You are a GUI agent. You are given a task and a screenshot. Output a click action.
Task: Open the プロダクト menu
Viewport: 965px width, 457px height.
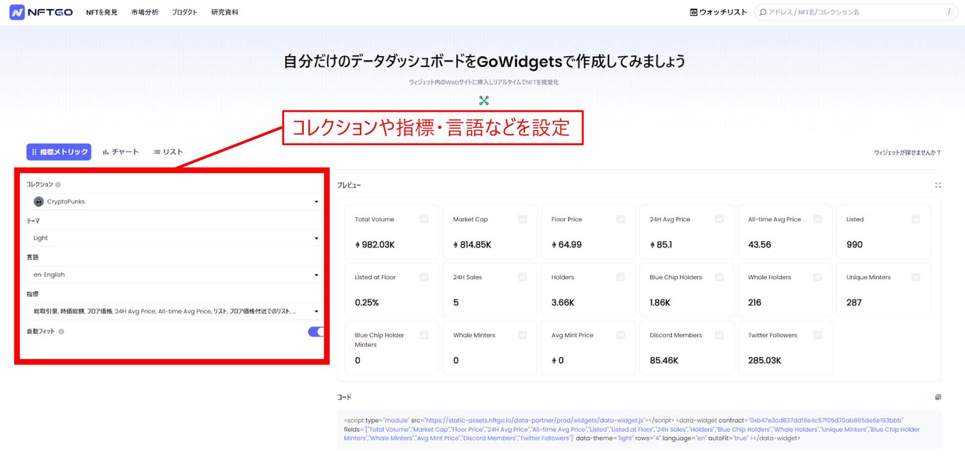click(x=185, y=12)
